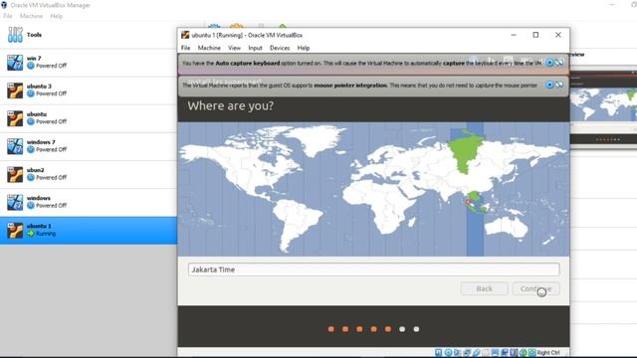
Task: Open Help menu in VirtualBox Manager
Action: [x=57, y=16]
